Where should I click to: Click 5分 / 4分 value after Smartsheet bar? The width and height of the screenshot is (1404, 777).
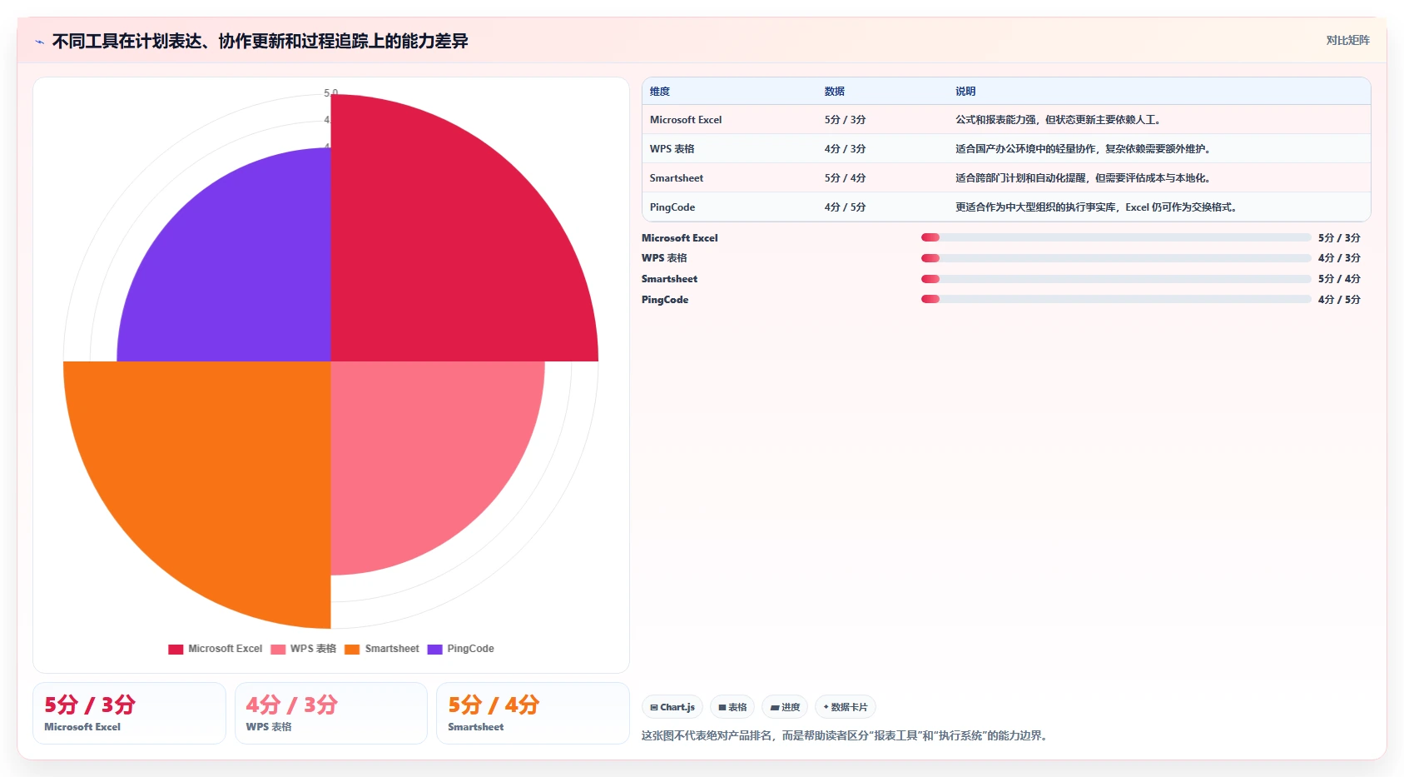point(1339,279)
